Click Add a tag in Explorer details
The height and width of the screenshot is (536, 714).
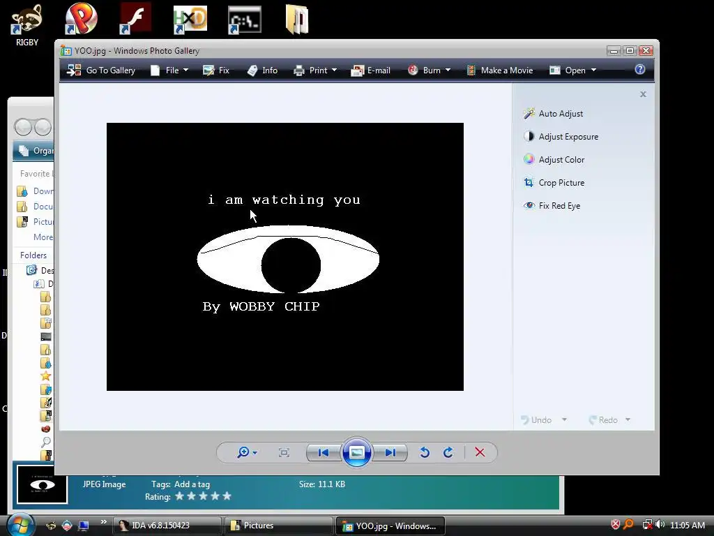click(x=192, y=484)
